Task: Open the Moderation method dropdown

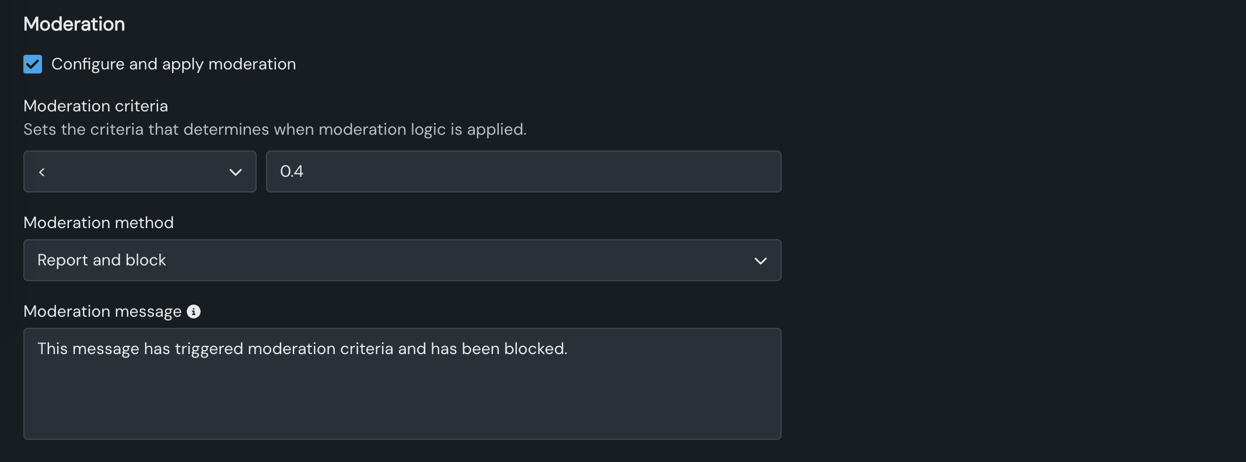Action: (x=402, y=260)
